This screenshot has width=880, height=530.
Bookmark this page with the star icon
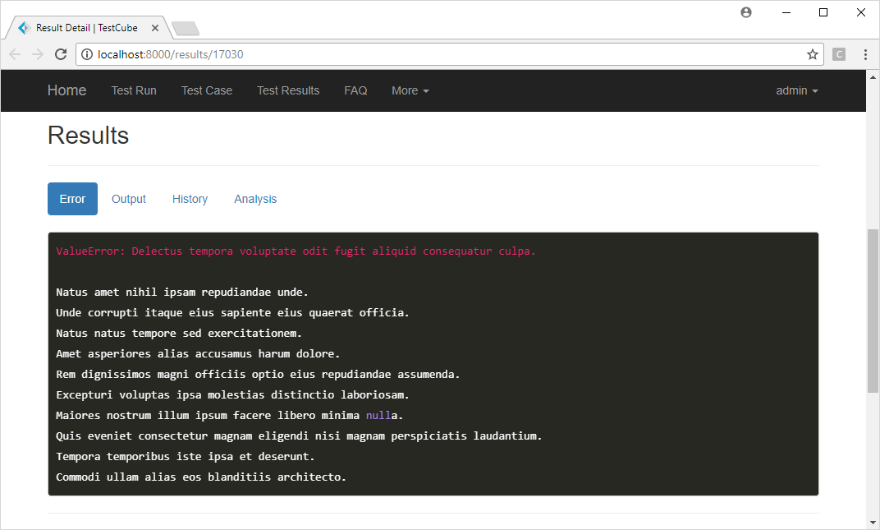(x=812, y=54)
